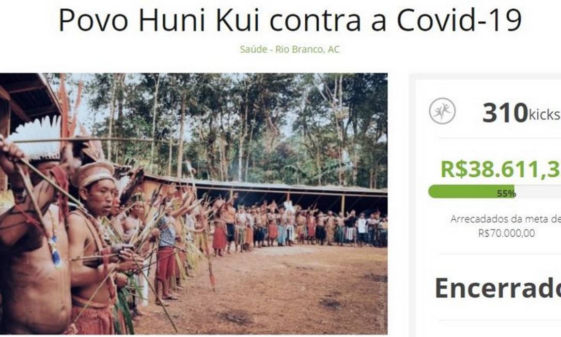Click the 'Encerrado' campaign status

[497, 288]
